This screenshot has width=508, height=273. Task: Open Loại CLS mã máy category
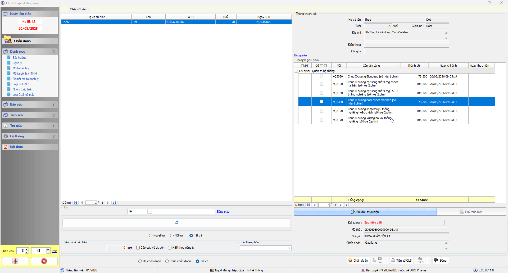[x=24, y=95]
